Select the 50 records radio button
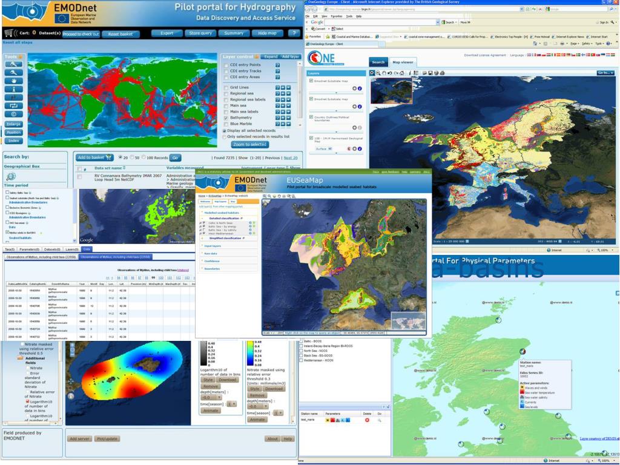620x465 pixels. coord(132,157)
